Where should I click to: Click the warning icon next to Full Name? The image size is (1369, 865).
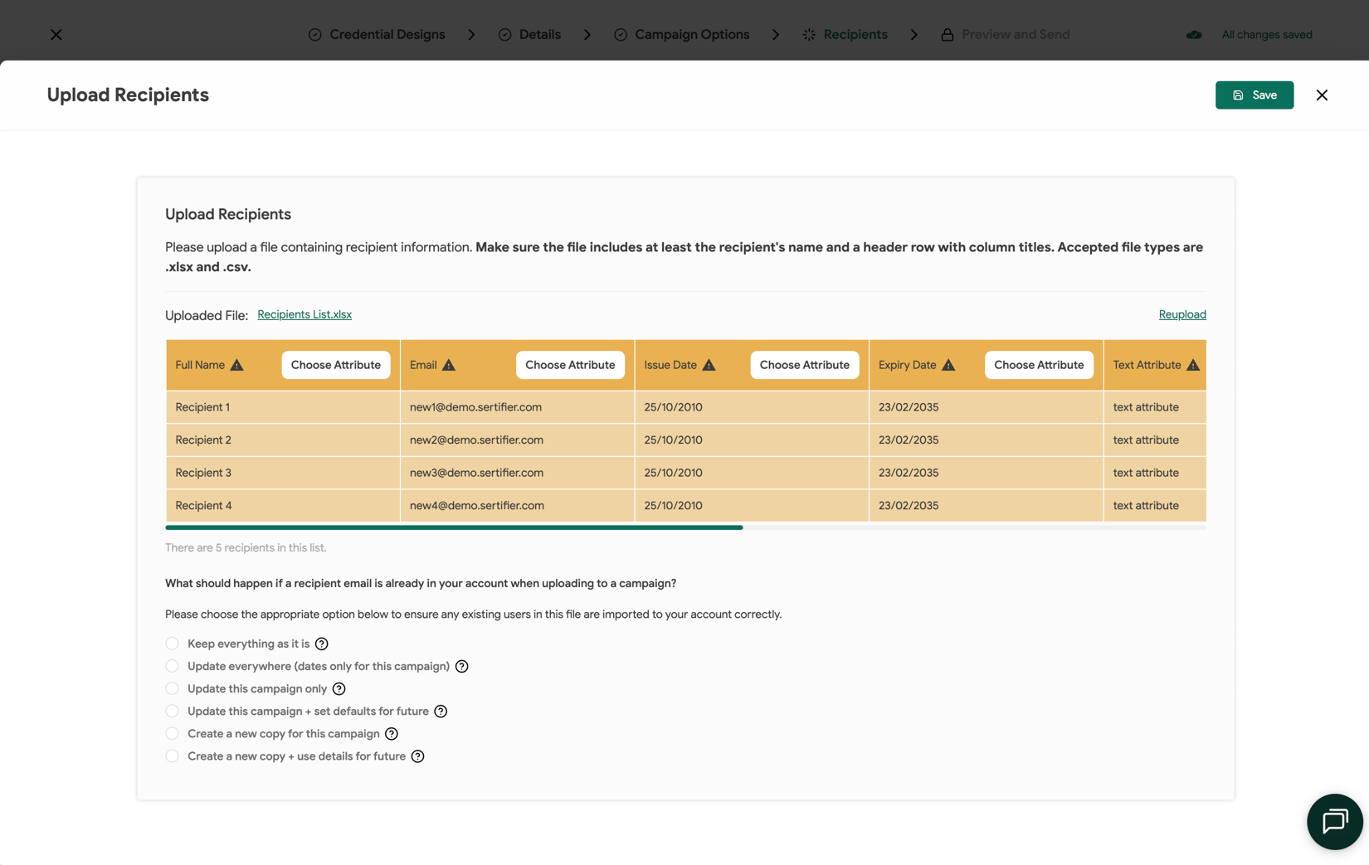click(x=236, y=365)
